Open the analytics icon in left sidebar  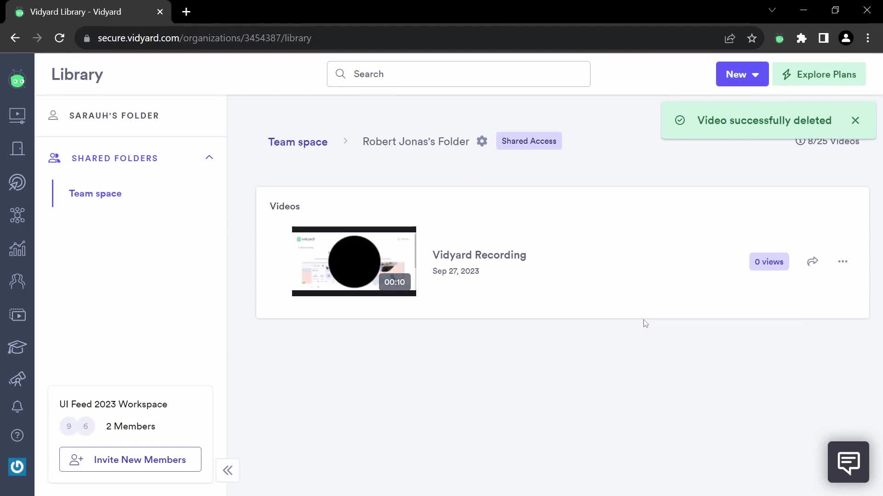point(17,248)
